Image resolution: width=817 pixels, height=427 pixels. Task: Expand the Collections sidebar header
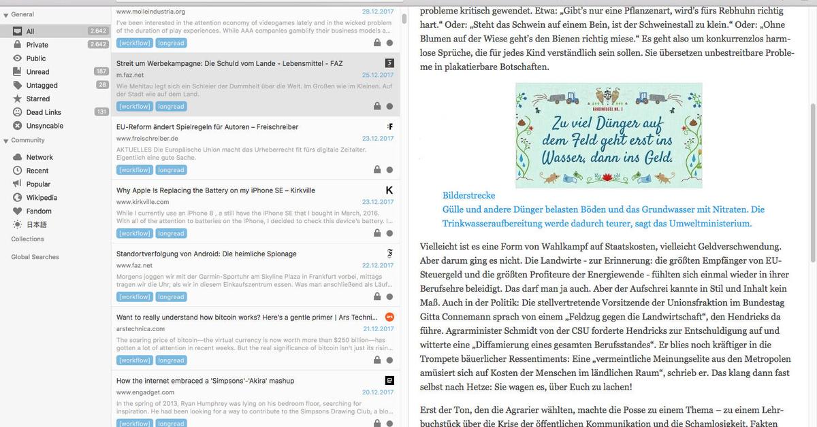[27, 239]
